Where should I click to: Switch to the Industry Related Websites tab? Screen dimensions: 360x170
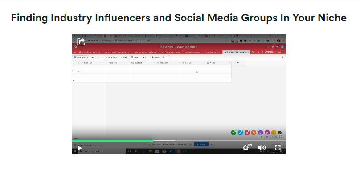(145, 53)
